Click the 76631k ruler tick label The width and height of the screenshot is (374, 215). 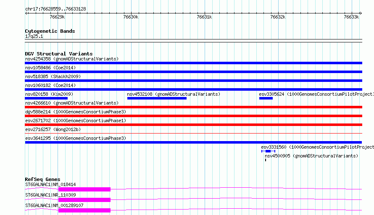pos(204,17)
